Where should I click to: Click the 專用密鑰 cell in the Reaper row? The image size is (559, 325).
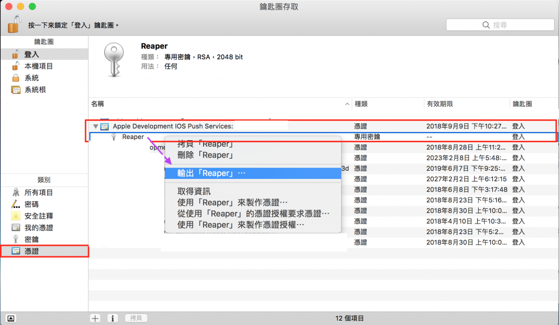point(367,137)
